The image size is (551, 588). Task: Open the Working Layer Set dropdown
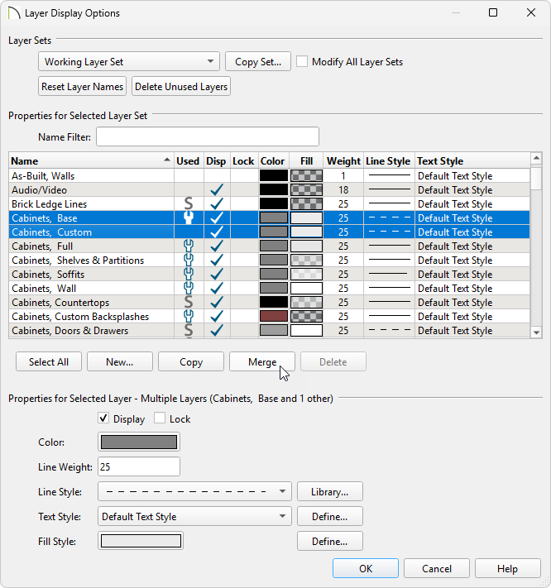[x=129, y=61]
